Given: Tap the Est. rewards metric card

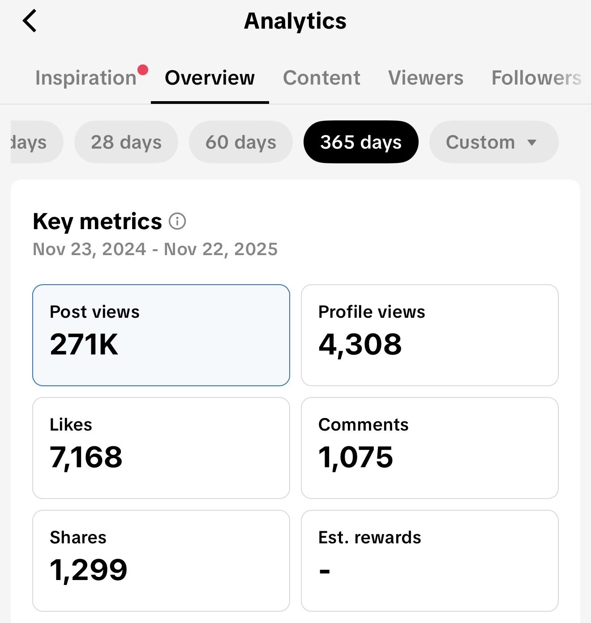Looking at the screenshot, I should pos(430,561).
